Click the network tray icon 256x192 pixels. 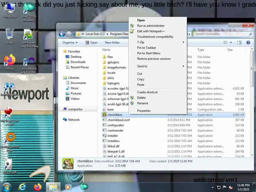point(218,187)
